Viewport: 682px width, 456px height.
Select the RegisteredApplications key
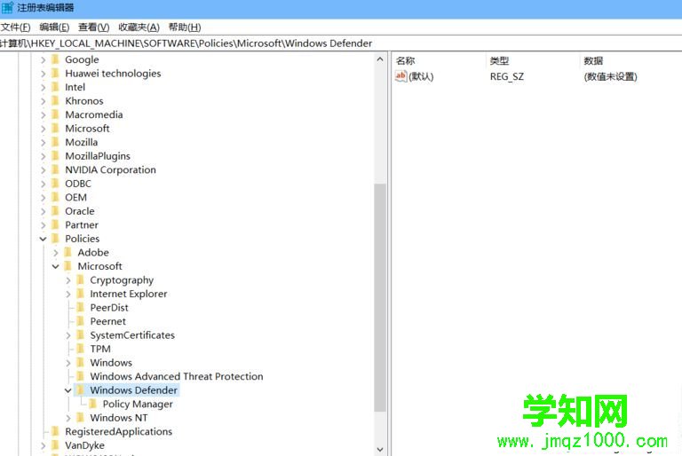(119, 432)
